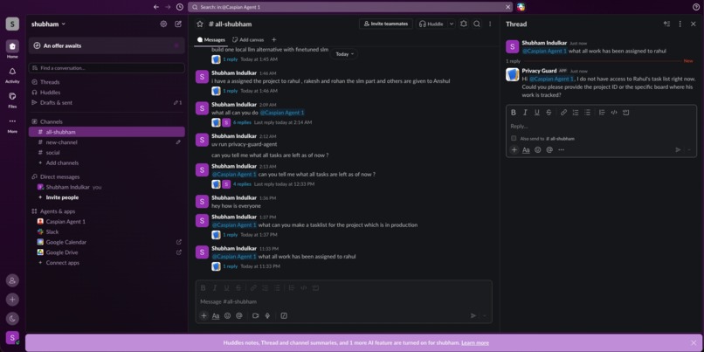The image size is (704, 352).
Task: Click the Invite teammates button
Action: (x=386, y=24)
